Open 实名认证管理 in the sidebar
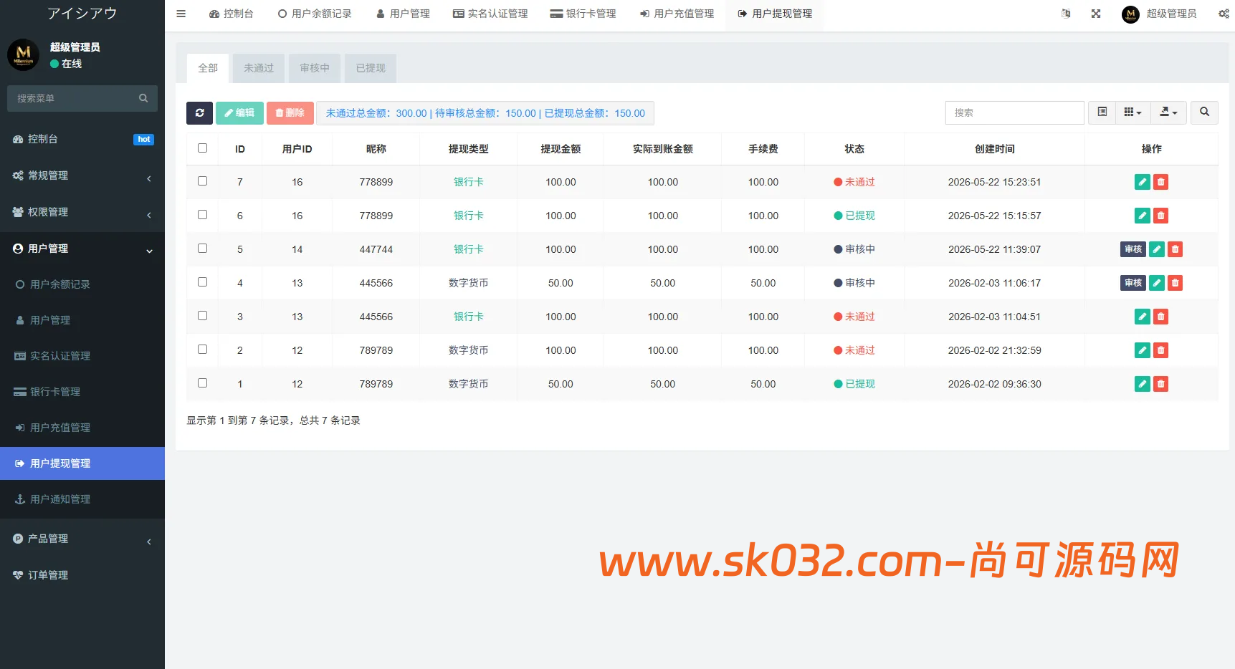Image resolution: width=1235 pixels, height=669 pixels. 82,356
